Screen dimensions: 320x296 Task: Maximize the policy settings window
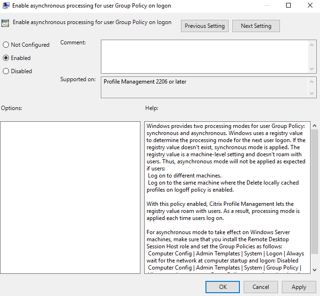coord(288,6)
